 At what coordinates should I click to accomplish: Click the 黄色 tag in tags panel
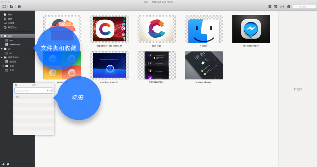(18, 97)
